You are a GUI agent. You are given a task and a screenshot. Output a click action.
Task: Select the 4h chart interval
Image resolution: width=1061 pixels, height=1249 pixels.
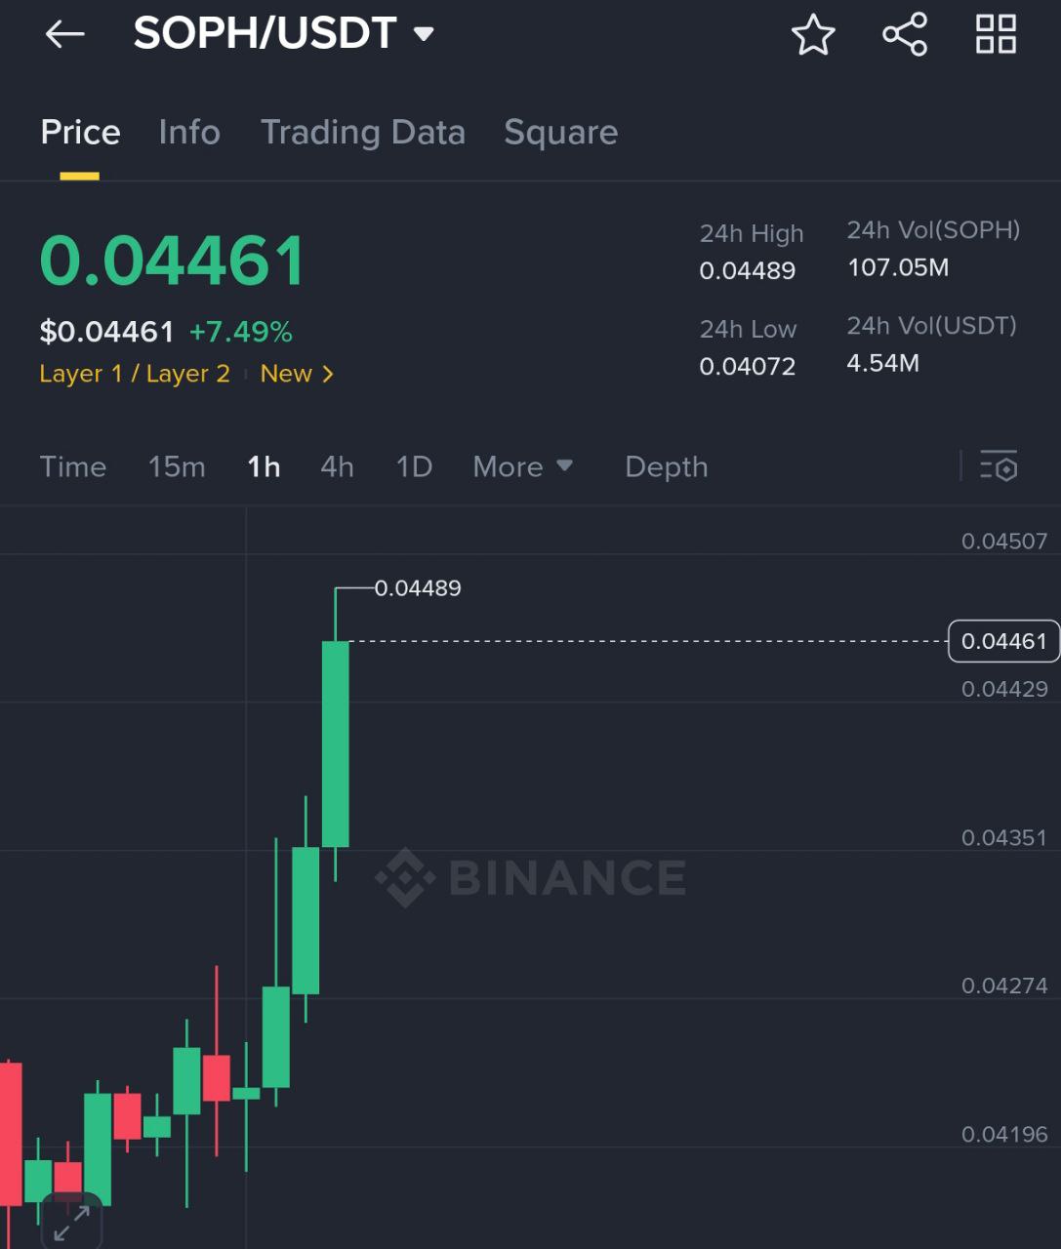point(337,466)
